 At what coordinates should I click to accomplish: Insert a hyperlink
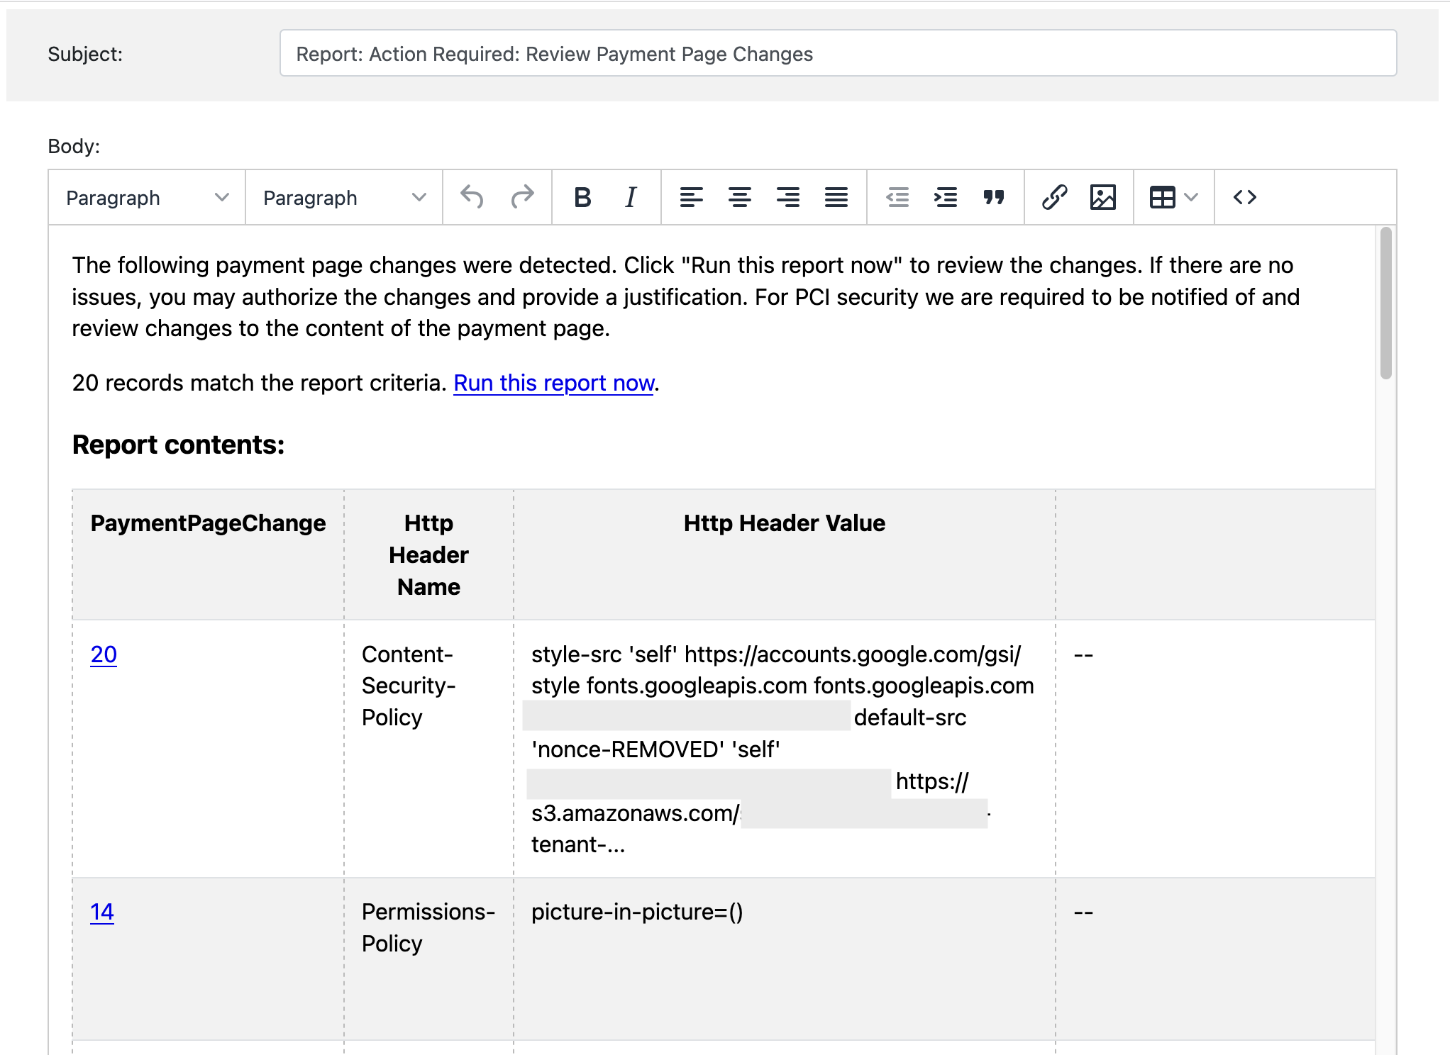[x=1054, y=197]
